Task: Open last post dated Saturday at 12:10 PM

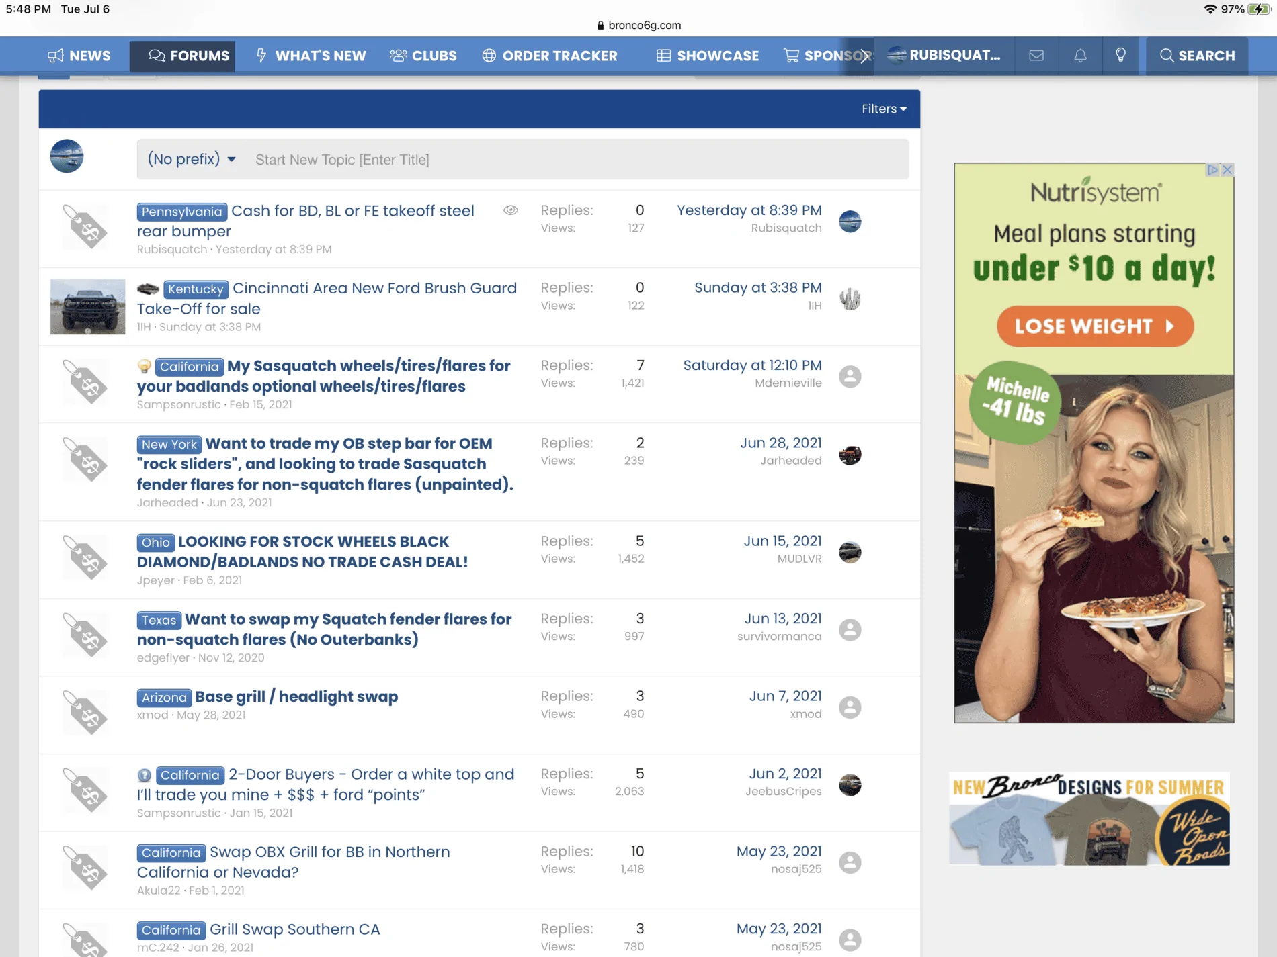Action: 752,365
